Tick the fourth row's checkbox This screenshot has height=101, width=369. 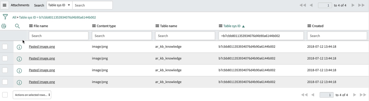pyautogui.click(x=5, y=82)
